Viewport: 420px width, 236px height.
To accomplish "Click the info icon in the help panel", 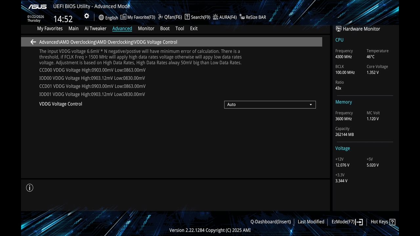I will point(30,187).
